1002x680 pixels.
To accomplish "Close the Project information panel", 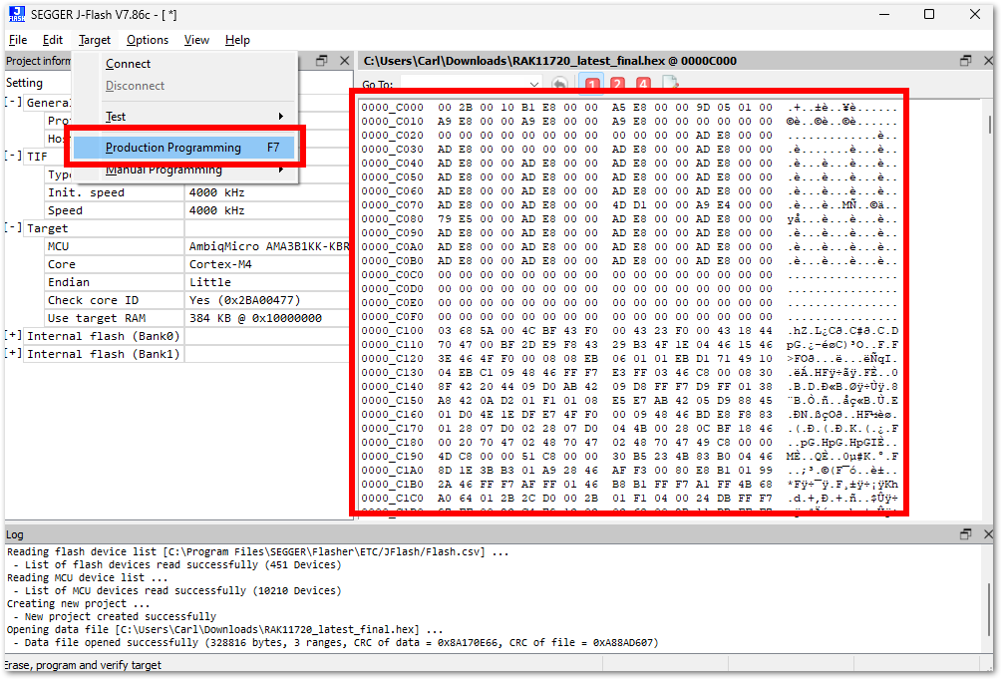I will click(x=345, y=60).
